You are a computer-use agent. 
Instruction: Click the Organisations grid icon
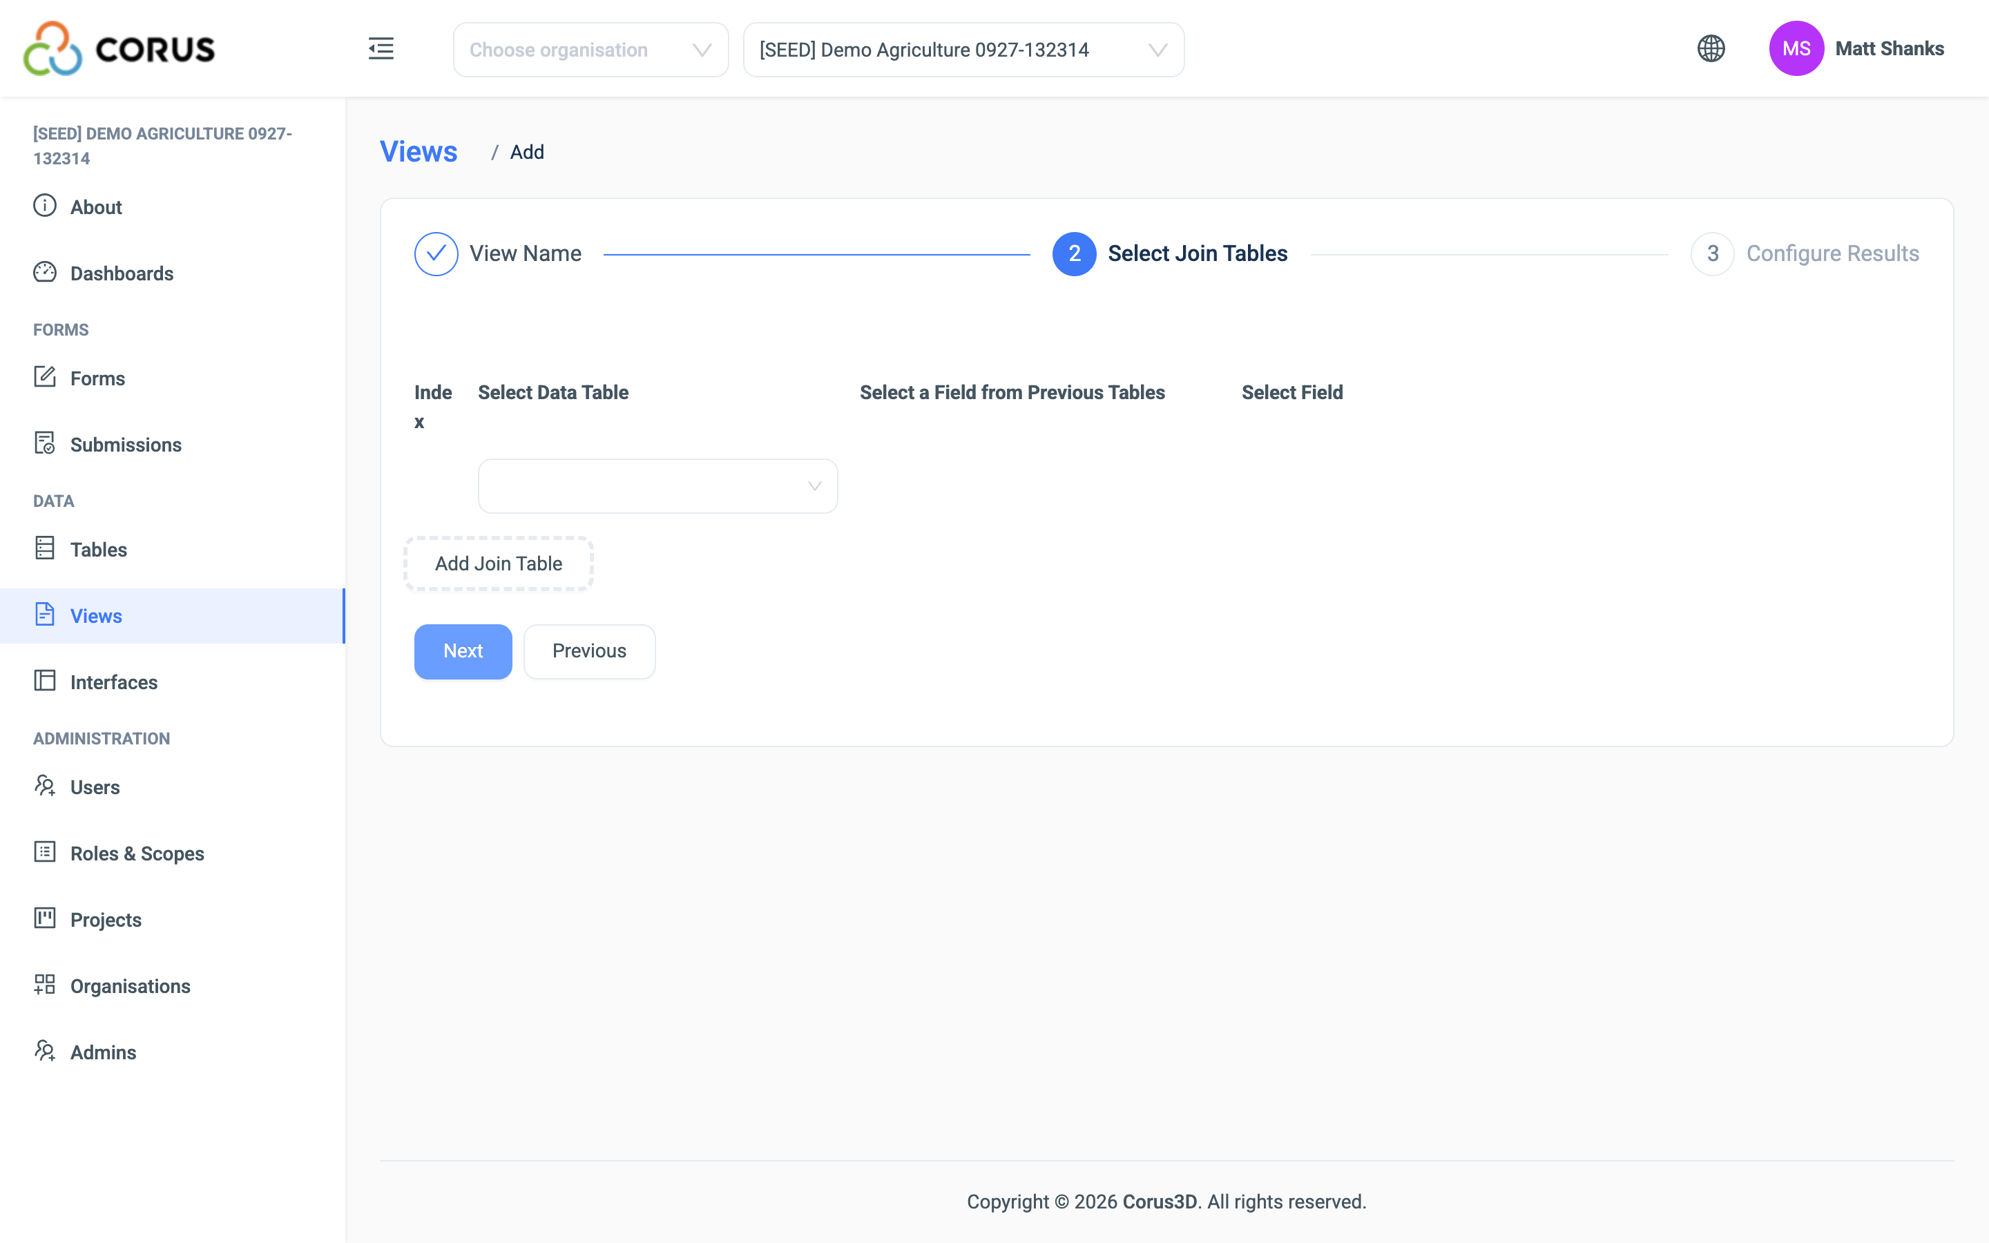click(x=45, y=985)
